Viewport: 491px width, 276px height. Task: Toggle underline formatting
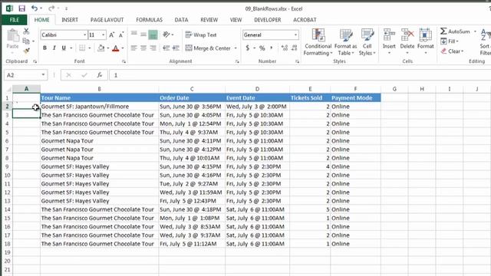click(x=64, y=48)
